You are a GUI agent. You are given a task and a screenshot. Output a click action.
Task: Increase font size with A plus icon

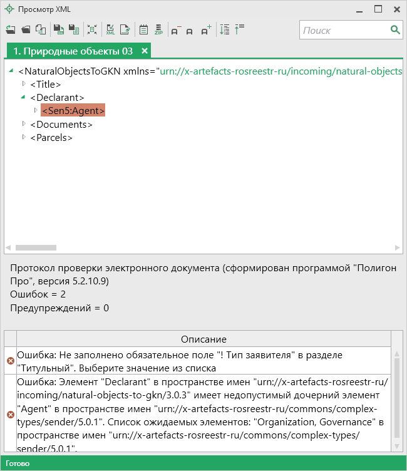click(207, 29)
